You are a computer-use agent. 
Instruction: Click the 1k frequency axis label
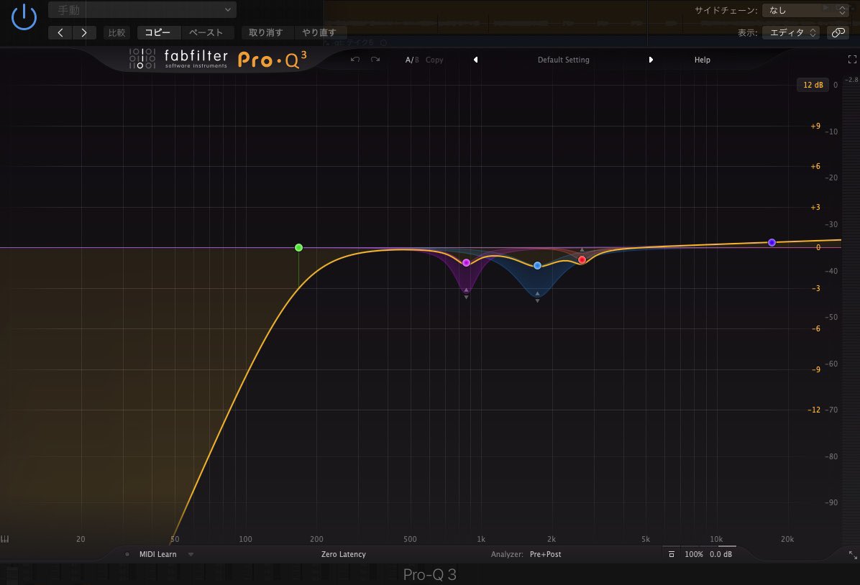tap(481, 539)
